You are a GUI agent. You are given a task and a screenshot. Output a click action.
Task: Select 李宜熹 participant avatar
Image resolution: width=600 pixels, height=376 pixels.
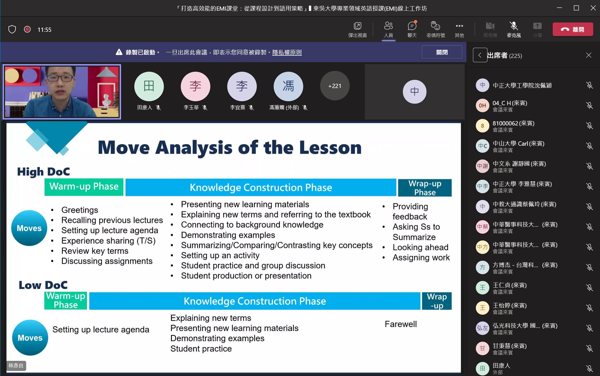coord(242,86)
